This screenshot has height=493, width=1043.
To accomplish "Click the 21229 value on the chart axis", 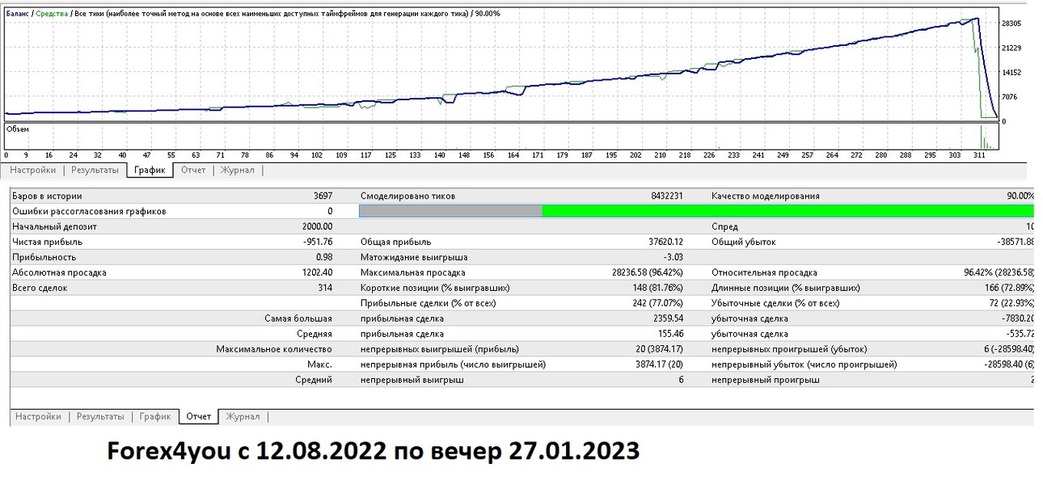I will click(x=1013, y=48).
